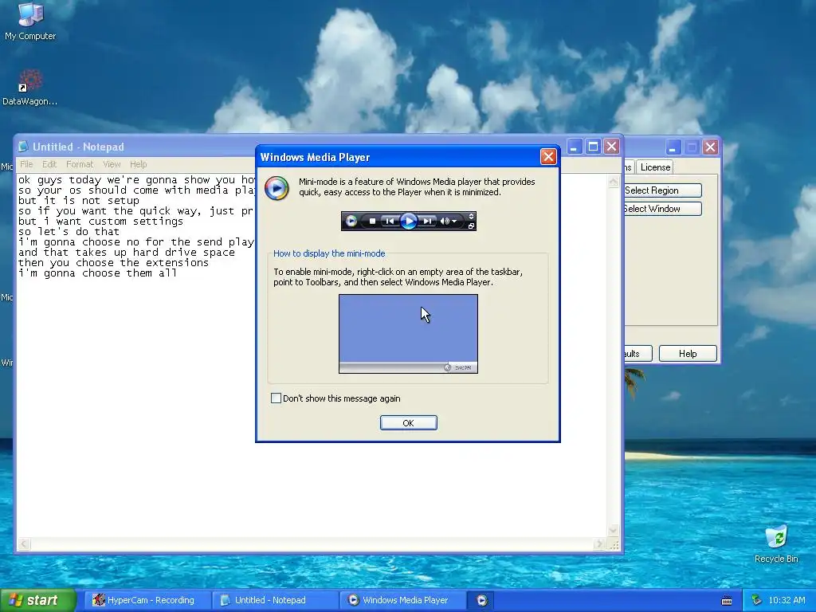Click 'and that takes up hard drive space'

click(127, 253)
